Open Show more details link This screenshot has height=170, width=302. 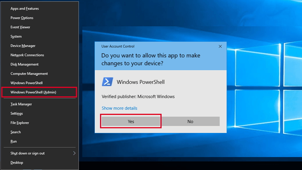(119, 108)
